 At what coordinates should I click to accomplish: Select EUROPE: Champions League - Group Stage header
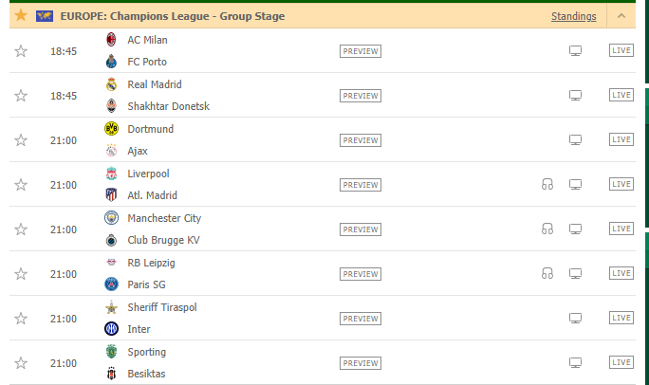(x=173, y=16)
